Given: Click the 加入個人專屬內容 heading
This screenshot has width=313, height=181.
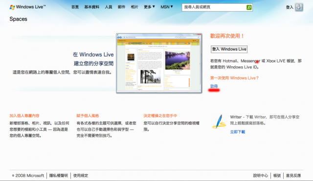Looking at the screenshot, I should click(x=24, y=116).
